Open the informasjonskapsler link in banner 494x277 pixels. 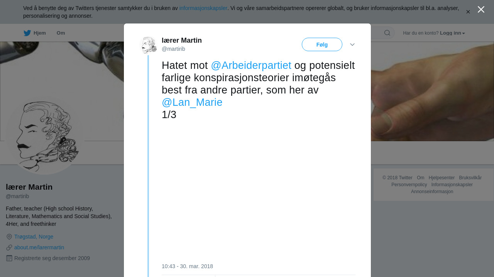[203, 8]
